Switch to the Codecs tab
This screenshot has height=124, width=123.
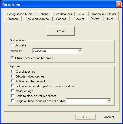(61, 19)
